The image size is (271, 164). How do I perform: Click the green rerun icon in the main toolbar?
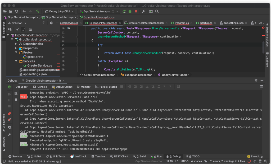coord(124,11)
